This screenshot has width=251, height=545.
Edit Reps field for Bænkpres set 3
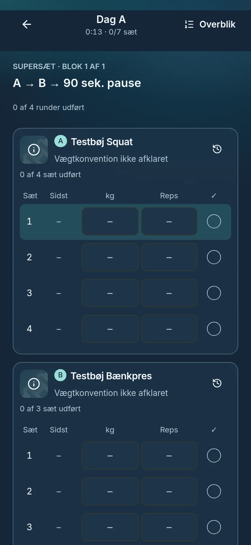coord(169,527)
